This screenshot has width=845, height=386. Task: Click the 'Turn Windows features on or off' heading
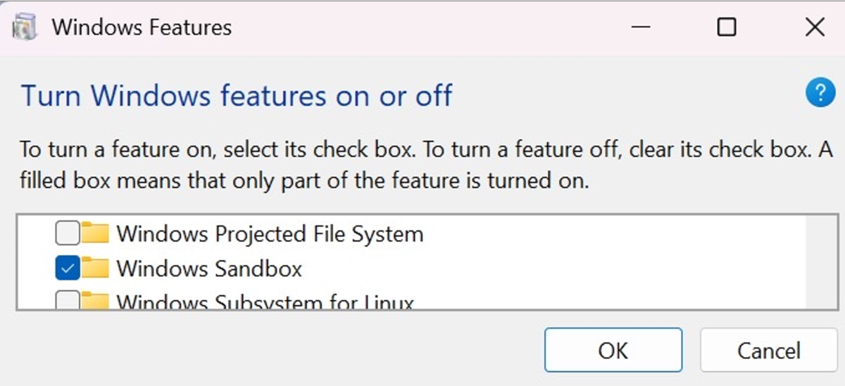(237, 94)
